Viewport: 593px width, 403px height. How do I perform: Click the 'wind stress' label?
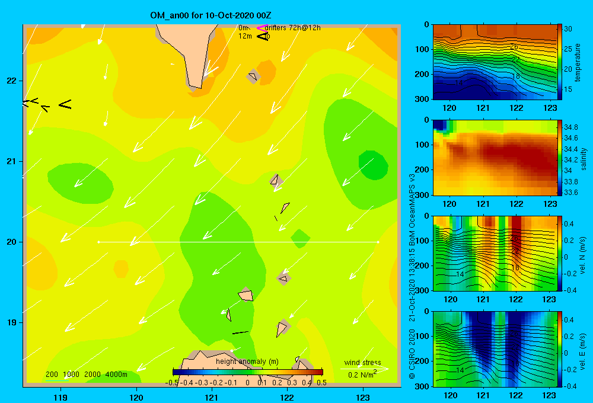tap(363, 362)
